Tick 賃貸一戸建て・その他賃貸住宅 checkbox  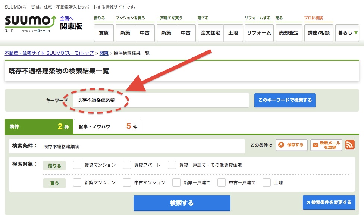(x=172, y=165)
